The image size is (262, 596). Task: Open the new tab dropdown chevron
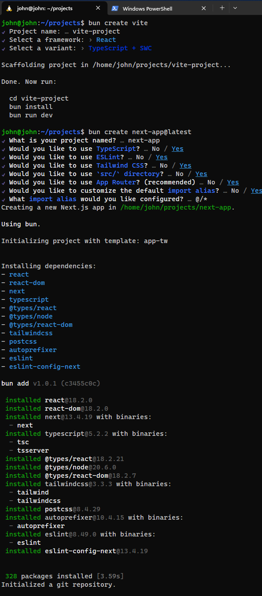point(236,7)
